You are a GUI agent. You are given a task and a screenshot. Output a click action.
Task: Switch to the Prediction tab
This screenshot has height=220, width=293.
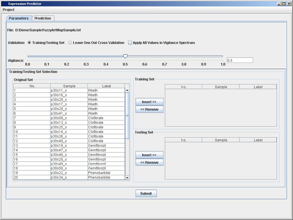pos(43,18)
